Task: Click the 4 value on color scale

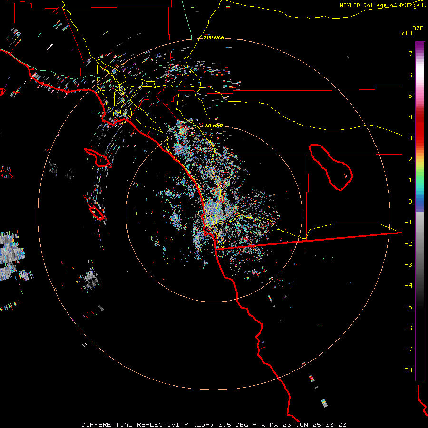Action: click(x=410, y=117)
